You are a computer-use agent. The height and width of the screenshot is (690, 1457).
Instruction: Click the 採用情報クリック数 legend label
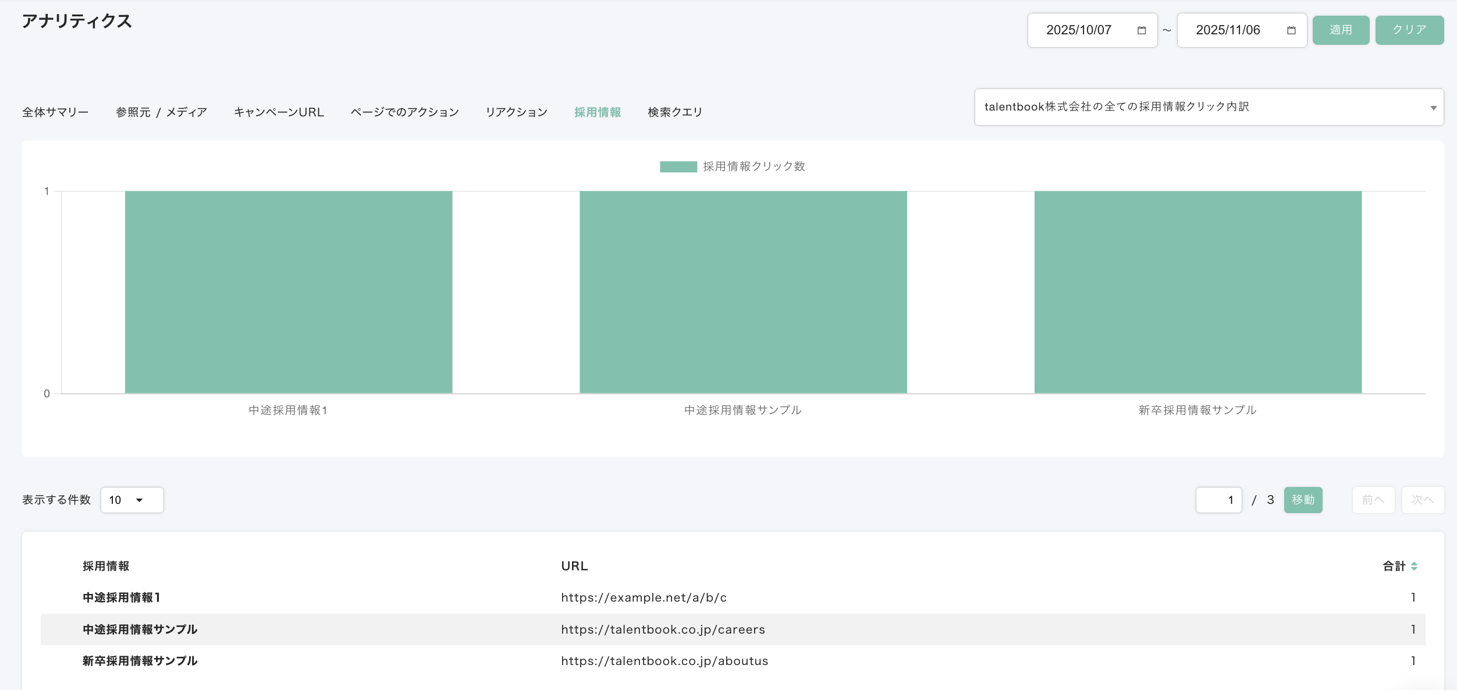pyautogui.click(x=754, y=166)
